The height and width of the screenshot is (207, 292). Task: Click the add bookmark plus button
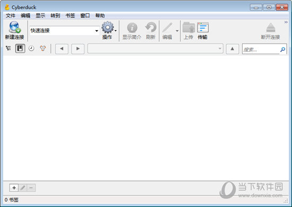14,188
